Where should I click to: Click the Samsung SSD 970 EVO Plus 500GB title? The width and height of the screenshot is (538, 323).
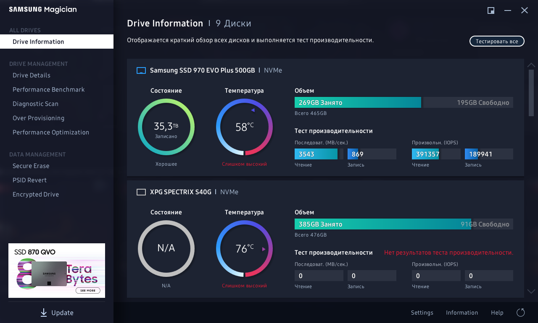203,70
